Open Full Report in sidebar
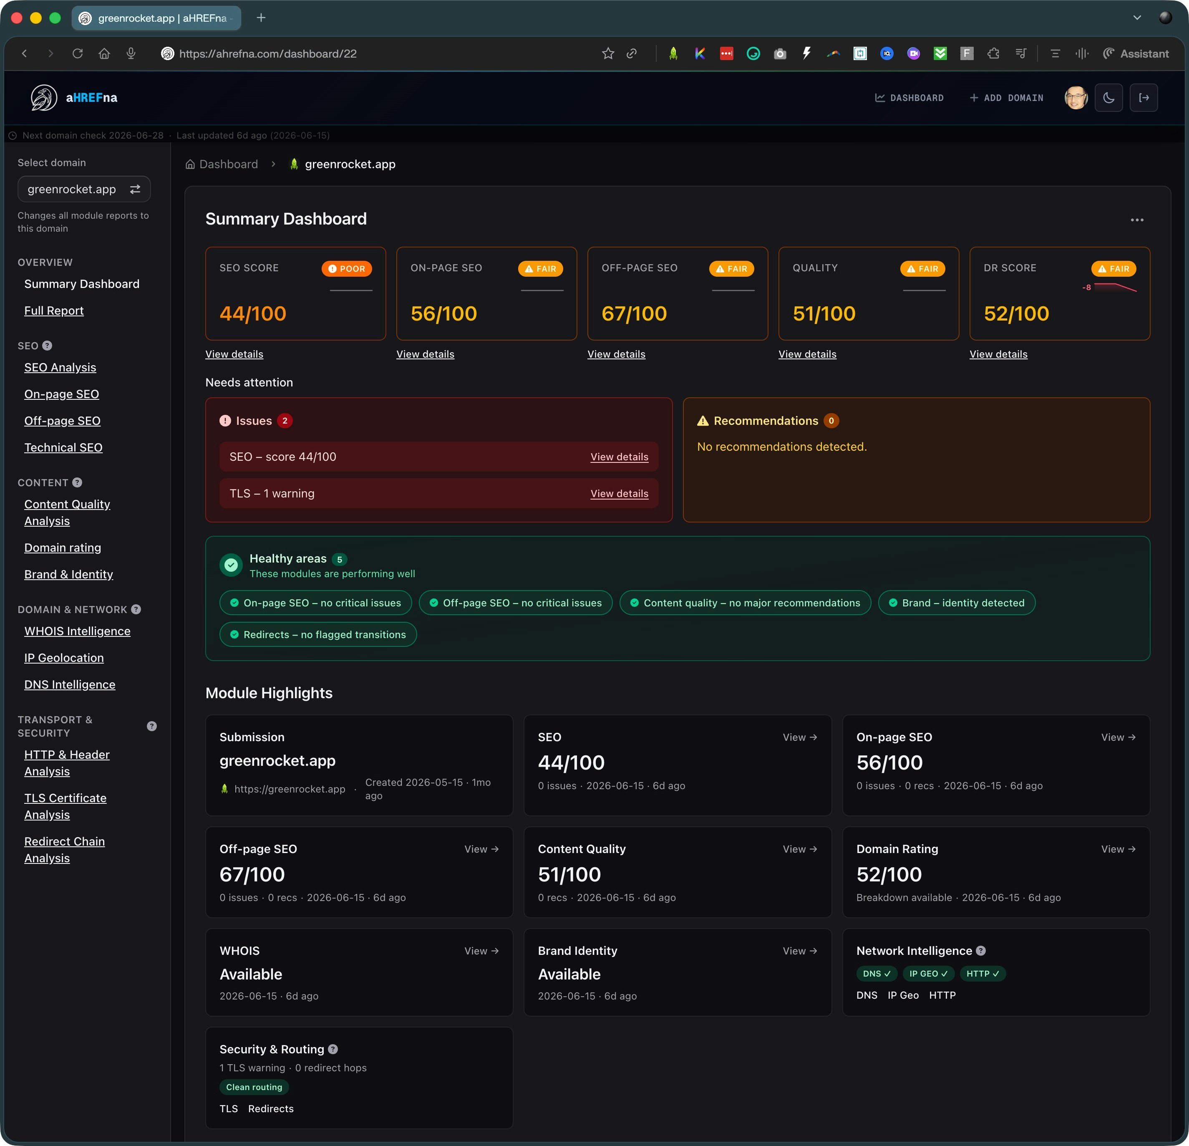This screenshot has width=1189, height=1146. click(x=54, y=311)
